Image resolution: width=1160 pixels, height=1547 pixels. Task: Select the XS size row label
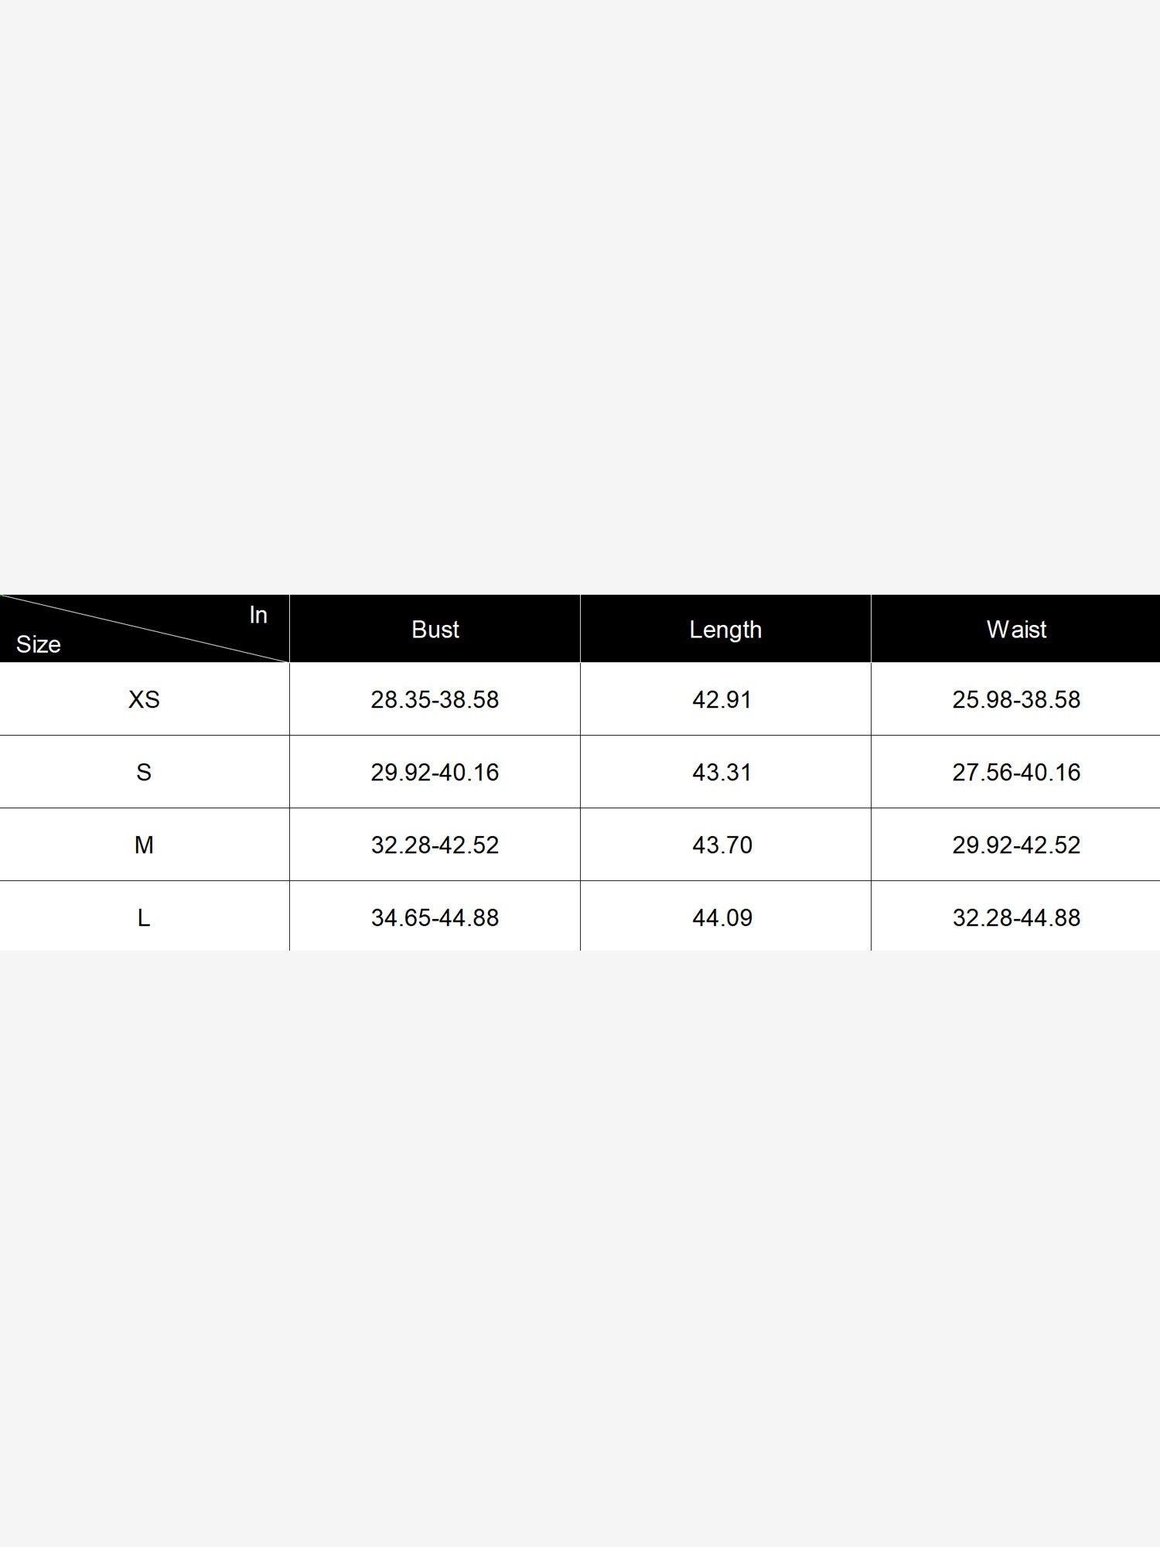click(x=144, y=699)
